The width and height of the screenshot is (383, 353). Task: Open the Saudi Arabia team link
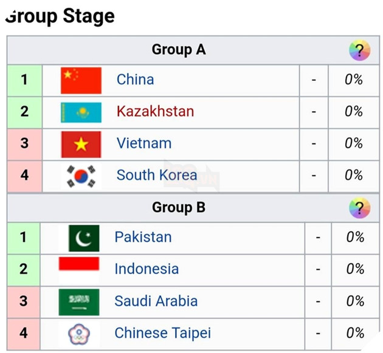click(156, 301)
